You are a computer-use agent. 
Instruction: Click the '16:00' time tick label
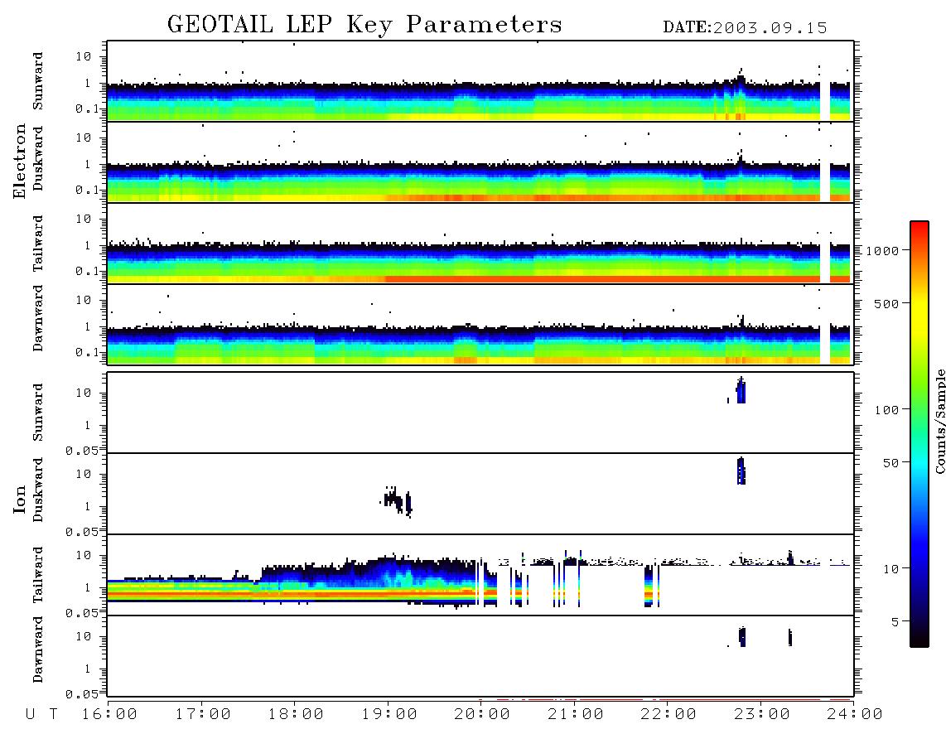[x=110, y=715]
